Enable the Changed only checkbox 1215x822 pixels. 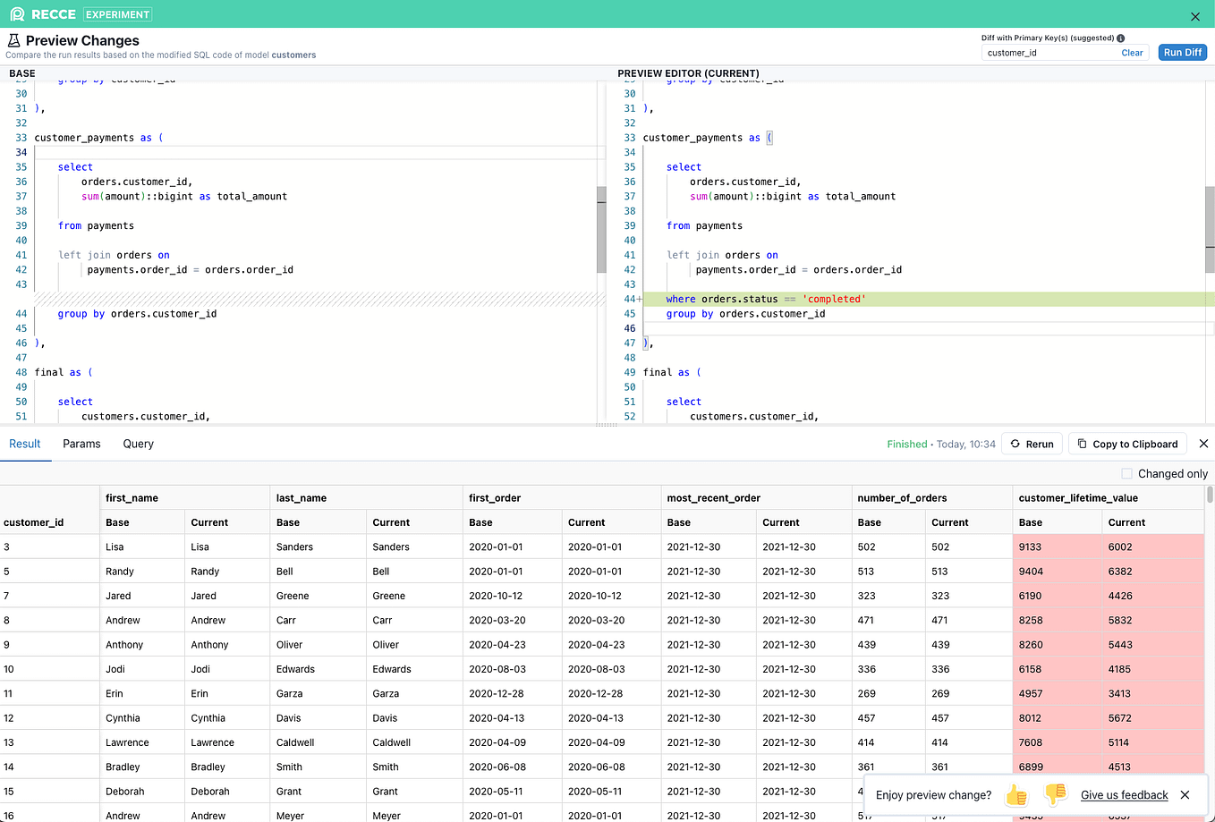(1127, 473)
